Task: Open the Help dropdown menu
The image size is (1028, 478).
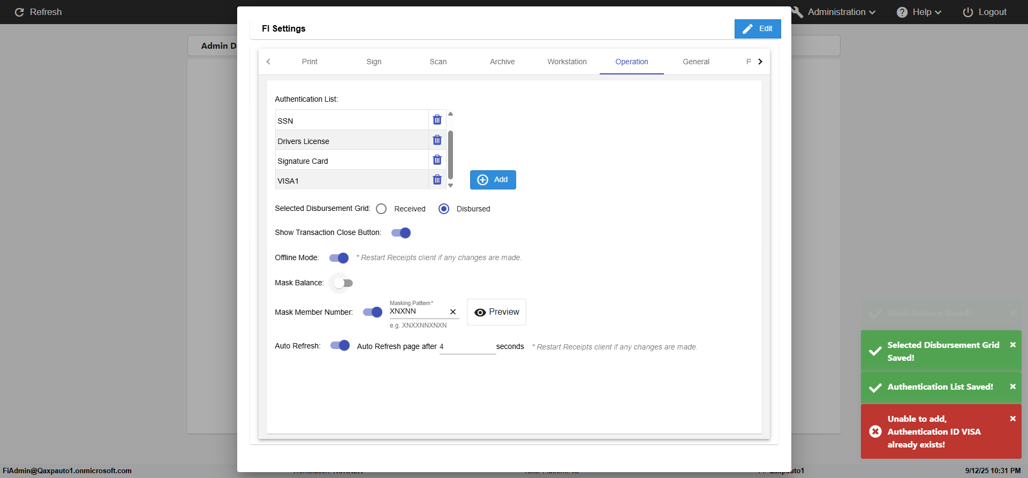Action: pyautogui.click(x=919, y=12)
